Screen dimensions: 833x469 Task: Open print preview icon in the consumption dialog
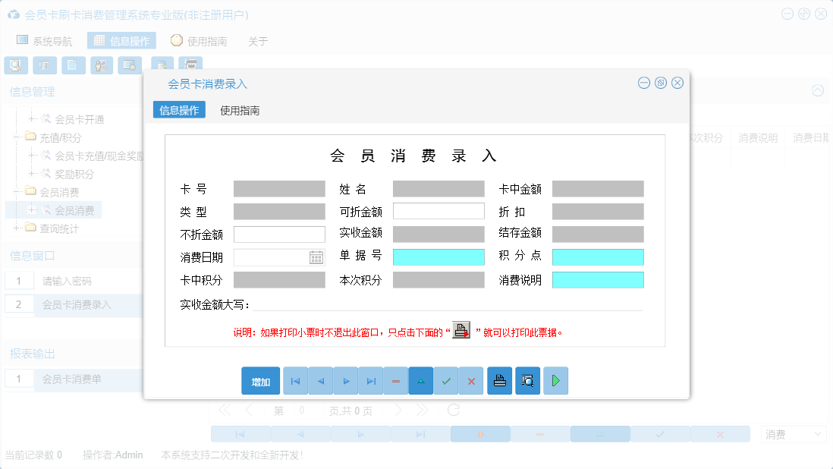pyautogui.click(x=527, y=380)
